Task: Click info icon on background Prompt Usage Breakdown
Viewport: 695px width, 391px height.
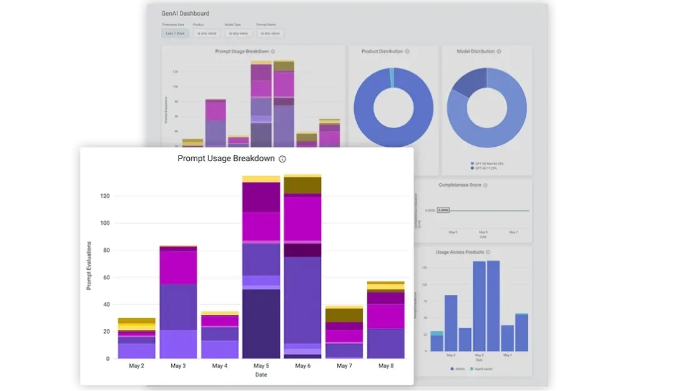Action: pyautogui.click(x=273, y=52)
